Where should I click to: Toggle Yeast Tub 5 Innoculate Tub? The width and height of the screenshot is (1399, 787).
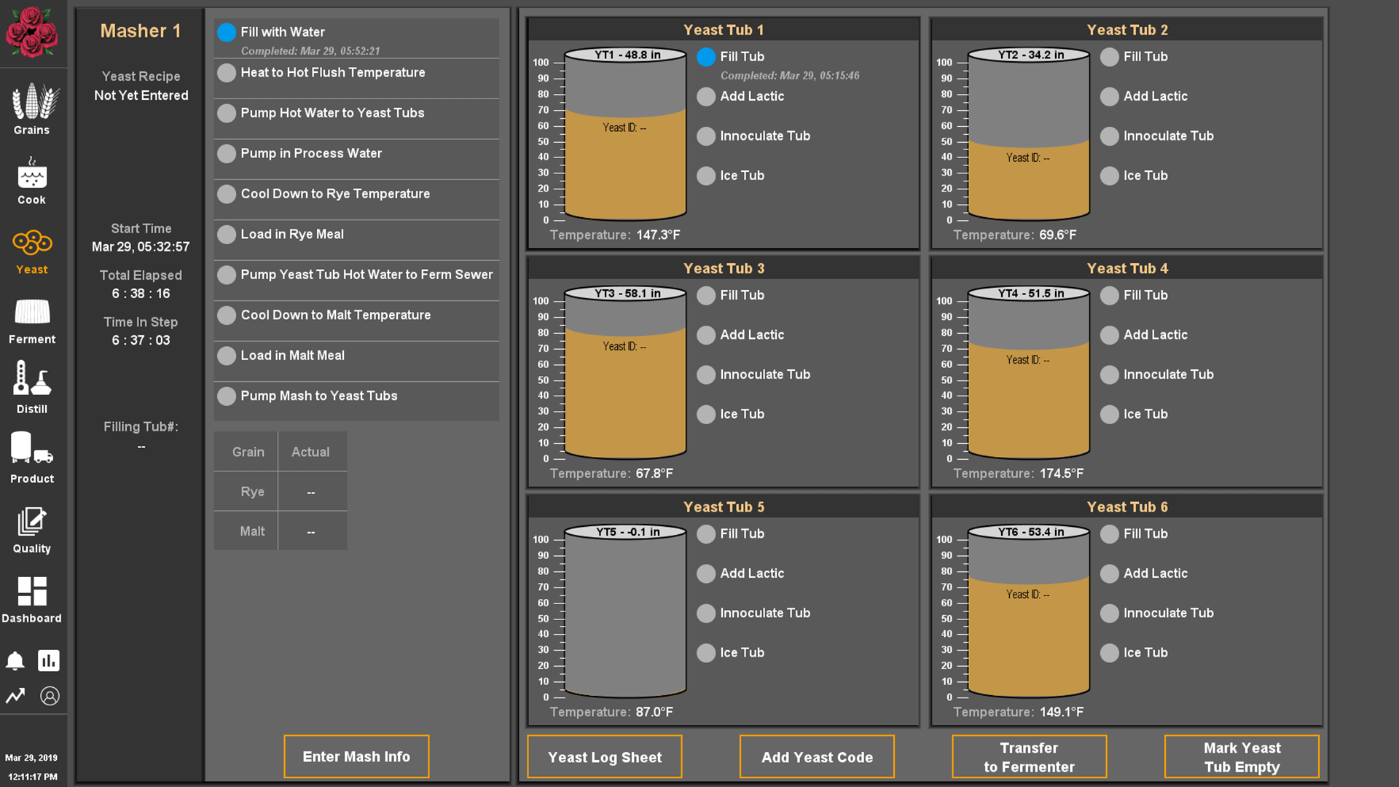[x=706, y=614]
